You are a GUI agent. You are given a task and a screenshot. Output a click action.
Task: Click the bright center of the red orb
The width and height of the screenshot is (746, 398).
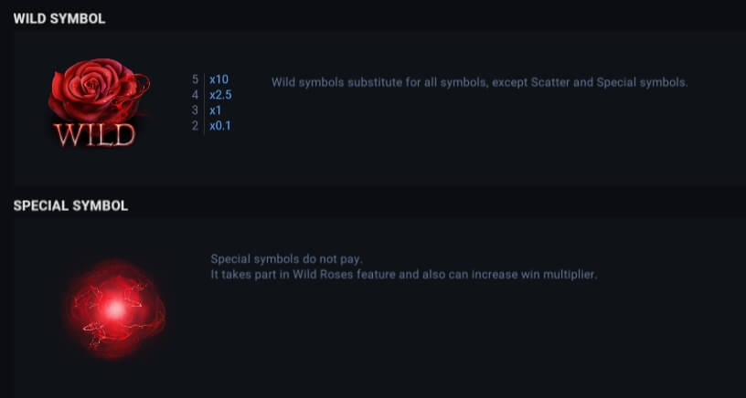click(115, 309)
